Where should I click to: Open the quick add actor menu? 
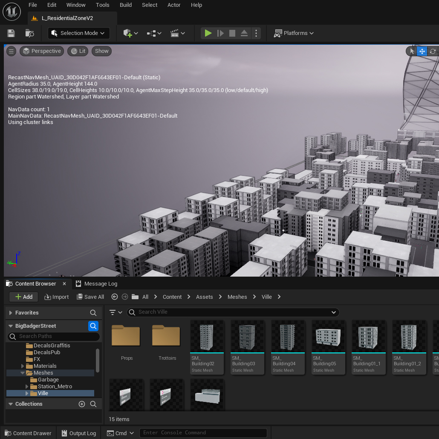pyautogui.click(x=130, y=33)
